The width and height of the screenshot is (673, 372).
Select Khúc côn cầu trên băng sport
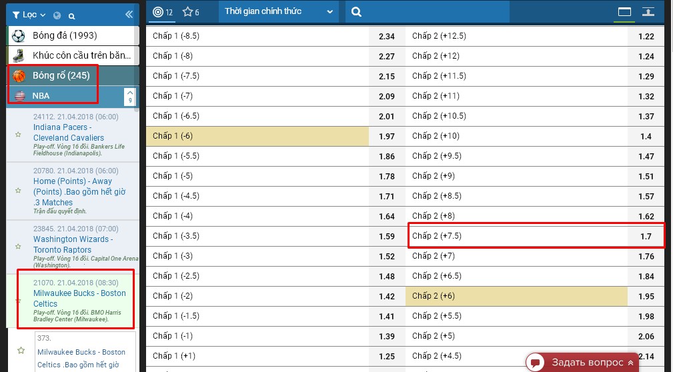(72, 55)
